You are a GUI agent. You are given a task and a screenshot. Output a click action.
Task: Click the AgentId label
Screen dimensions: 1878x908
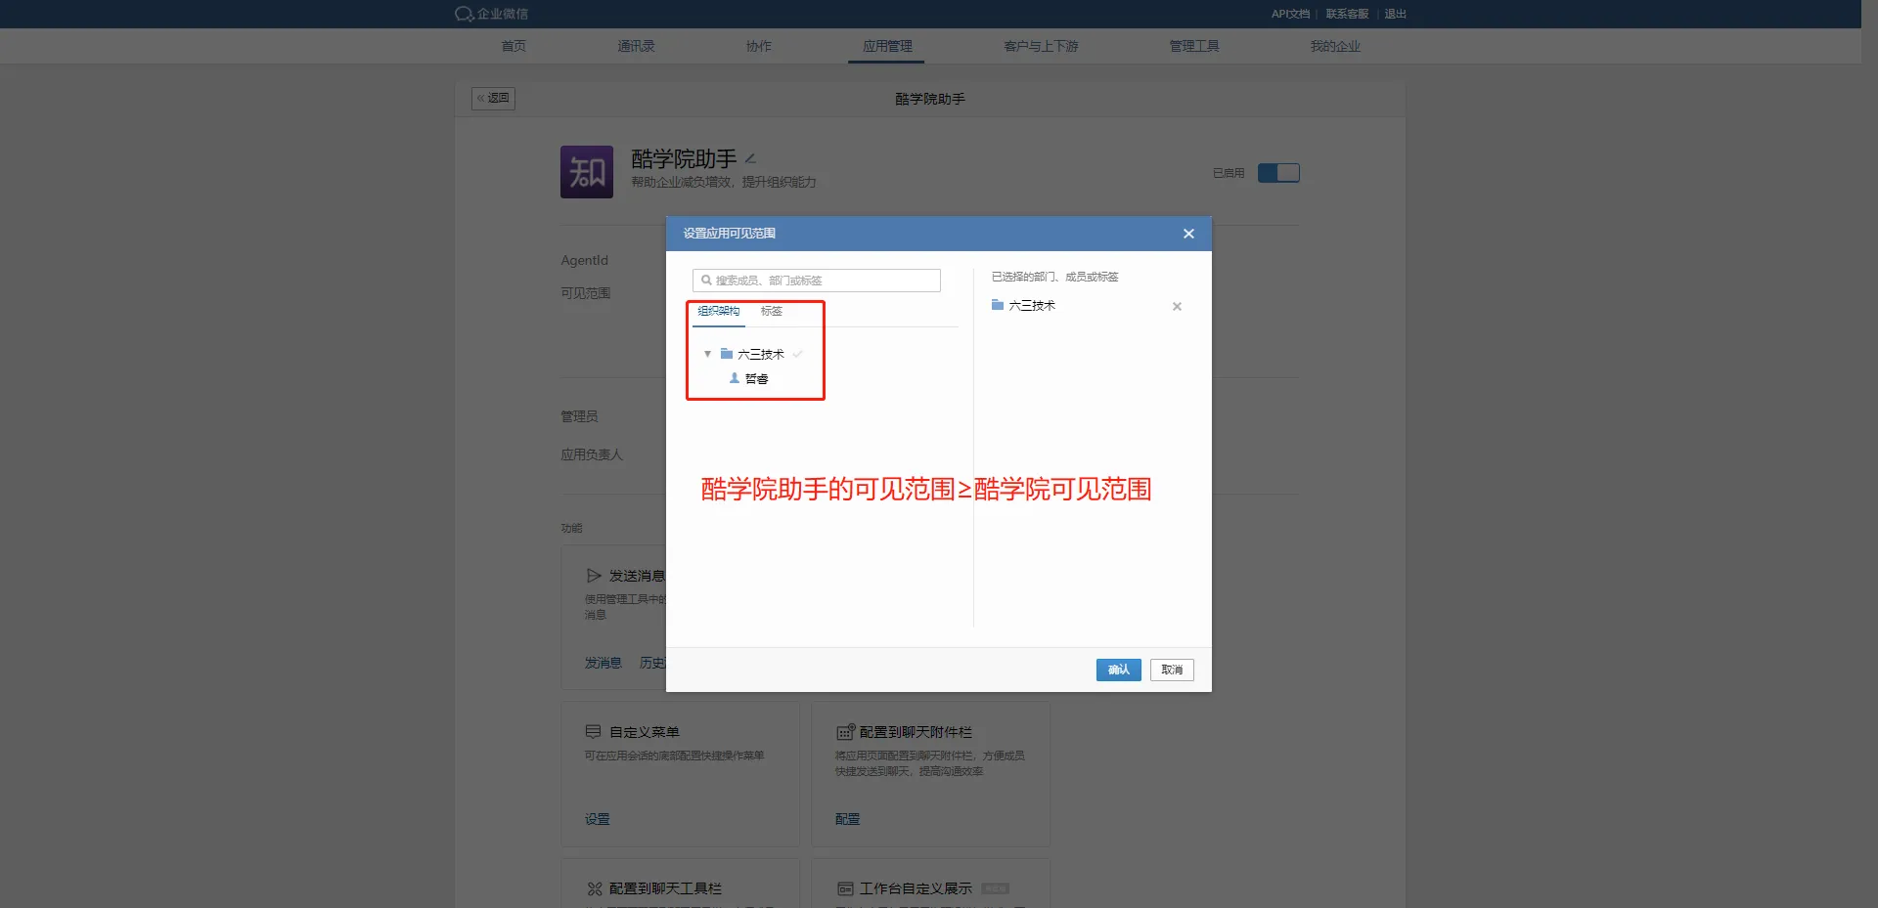584,260
